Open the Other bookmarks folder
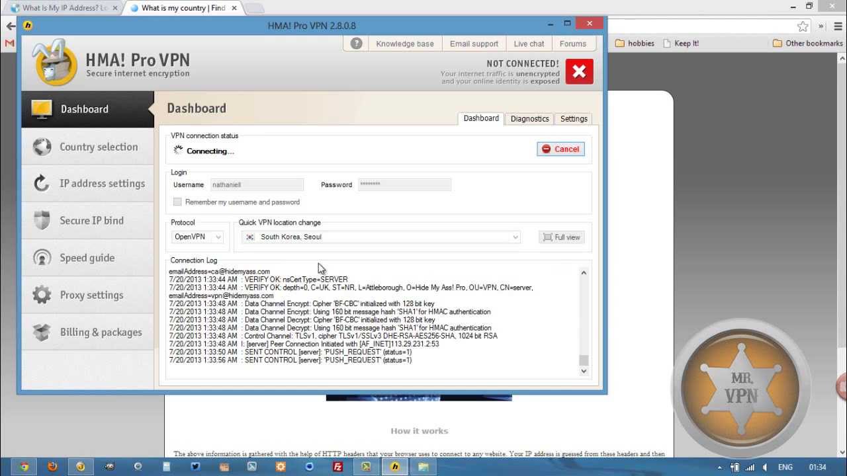This screenshot has height=476, width=847. (x=807, y=44)
